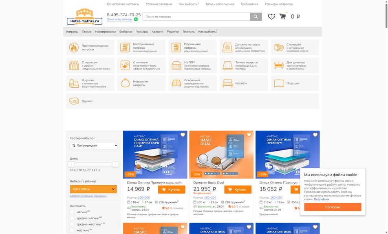
Task: Click the Матрас по вашим размерам link
Action: pos(88,196)
